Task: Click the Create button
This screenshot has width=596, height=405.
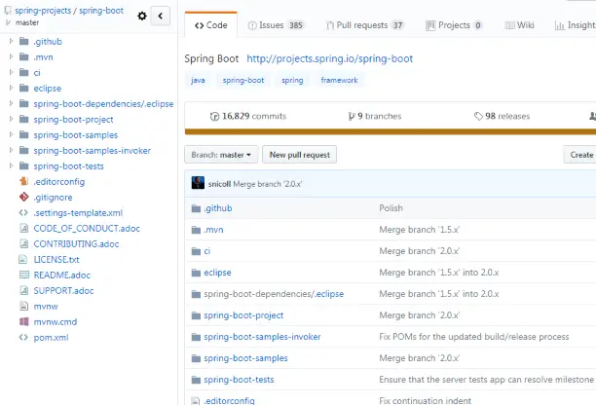Action: click(580, 155)
